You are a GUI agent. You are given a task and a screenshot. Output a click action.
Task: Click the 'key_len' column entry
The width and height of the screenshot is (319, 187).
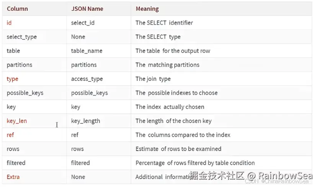coord(17,121)
